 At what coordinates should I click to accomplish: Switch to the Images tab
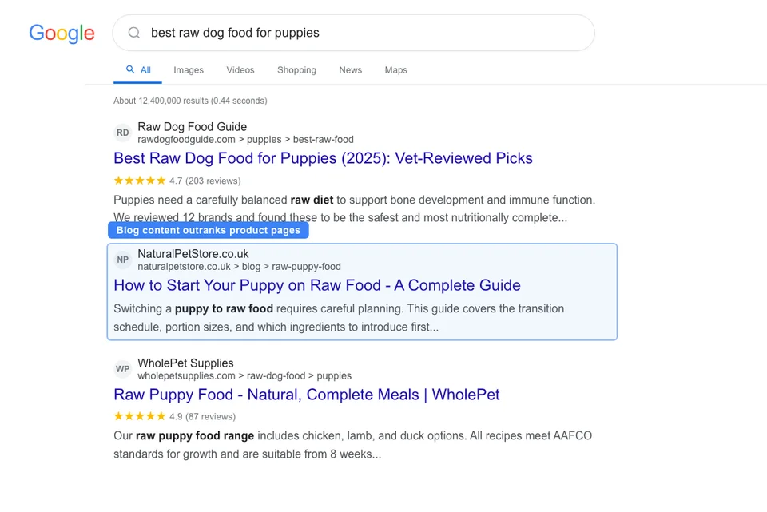189,70
